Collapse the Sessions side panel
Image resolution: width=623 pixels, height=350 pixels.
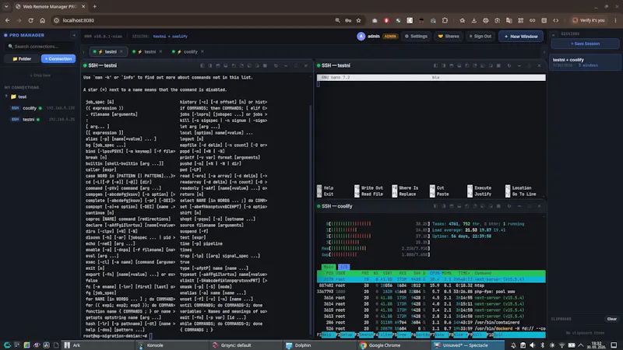tap(554, 35)
